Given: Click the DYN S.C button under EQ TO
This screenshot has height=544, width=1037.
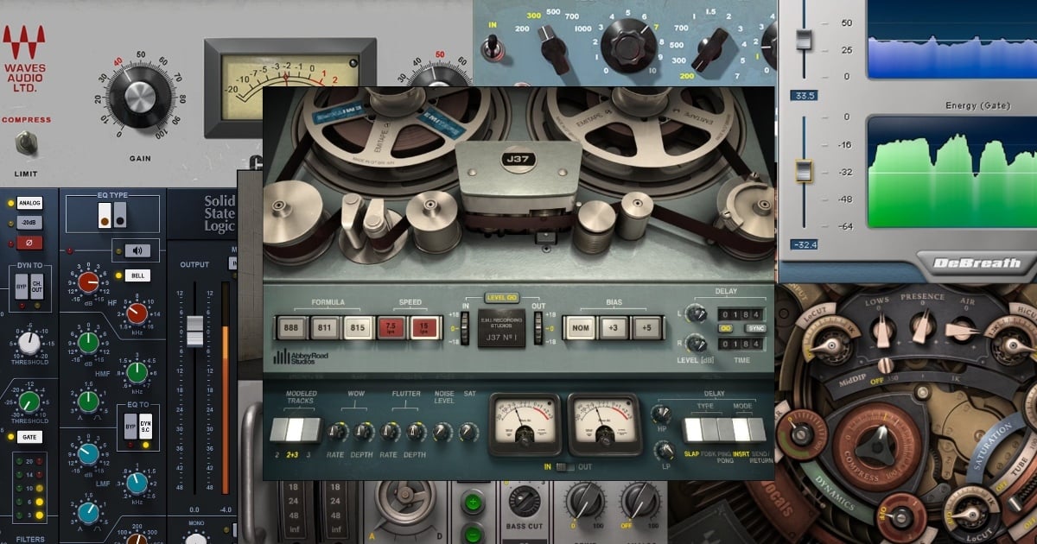Looking at the screenshot, I should tap(144, 427).
